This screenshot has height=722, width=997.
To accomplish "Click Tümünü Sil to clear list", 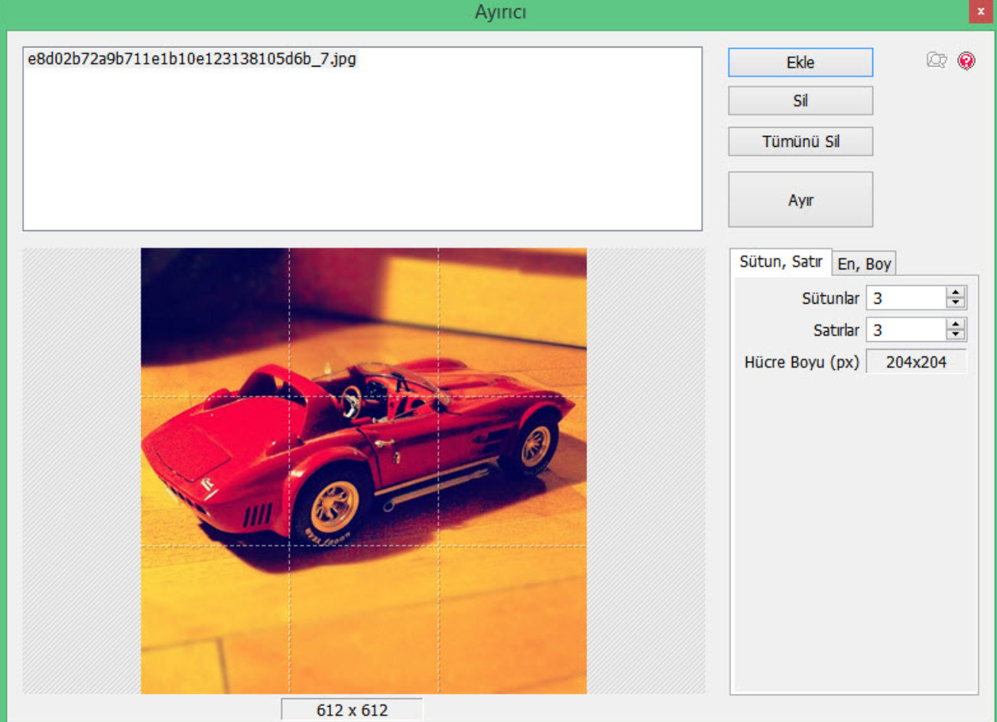I will click(x=800, y=141).
